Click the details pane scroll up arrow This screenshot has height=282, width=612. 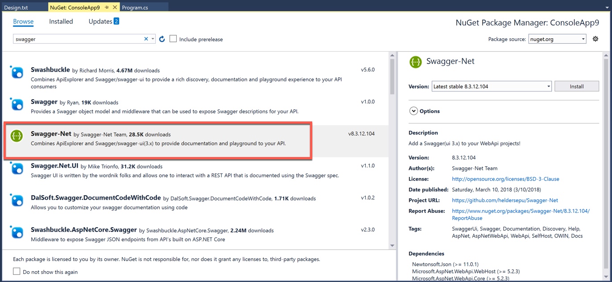coord(605,55)
